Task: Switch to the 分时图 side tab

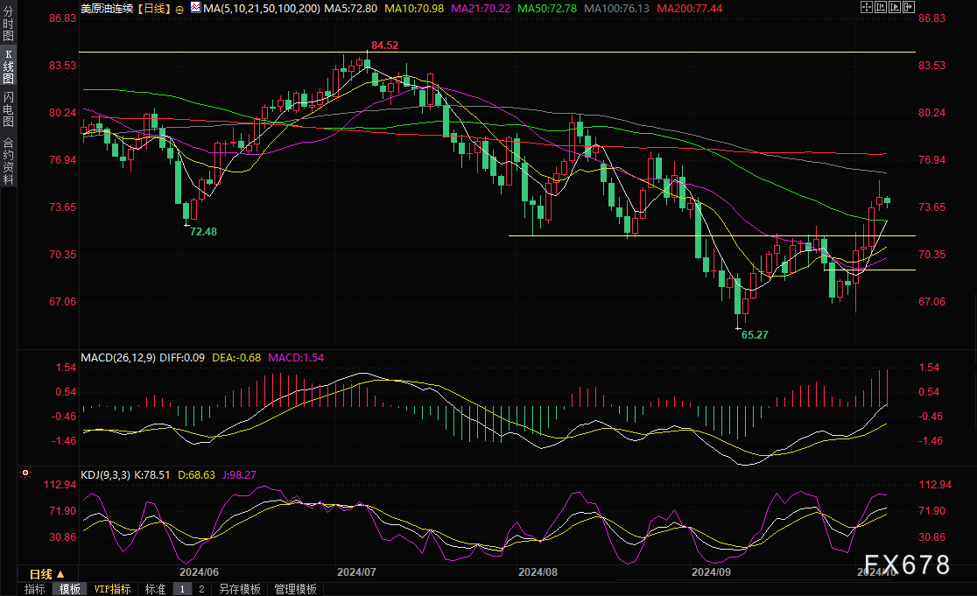Action: click(8, 24)
